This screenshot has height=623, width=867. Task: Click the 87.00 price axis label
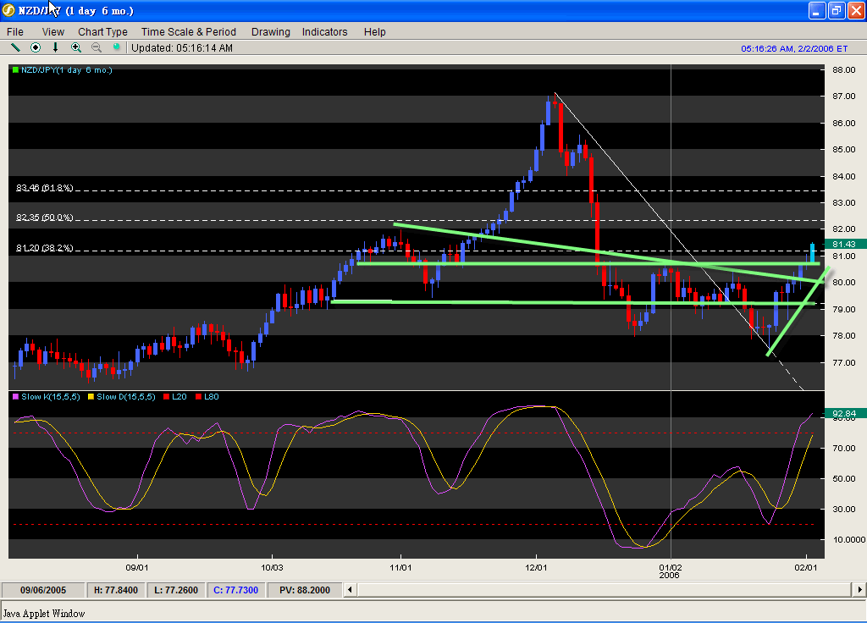844,96
